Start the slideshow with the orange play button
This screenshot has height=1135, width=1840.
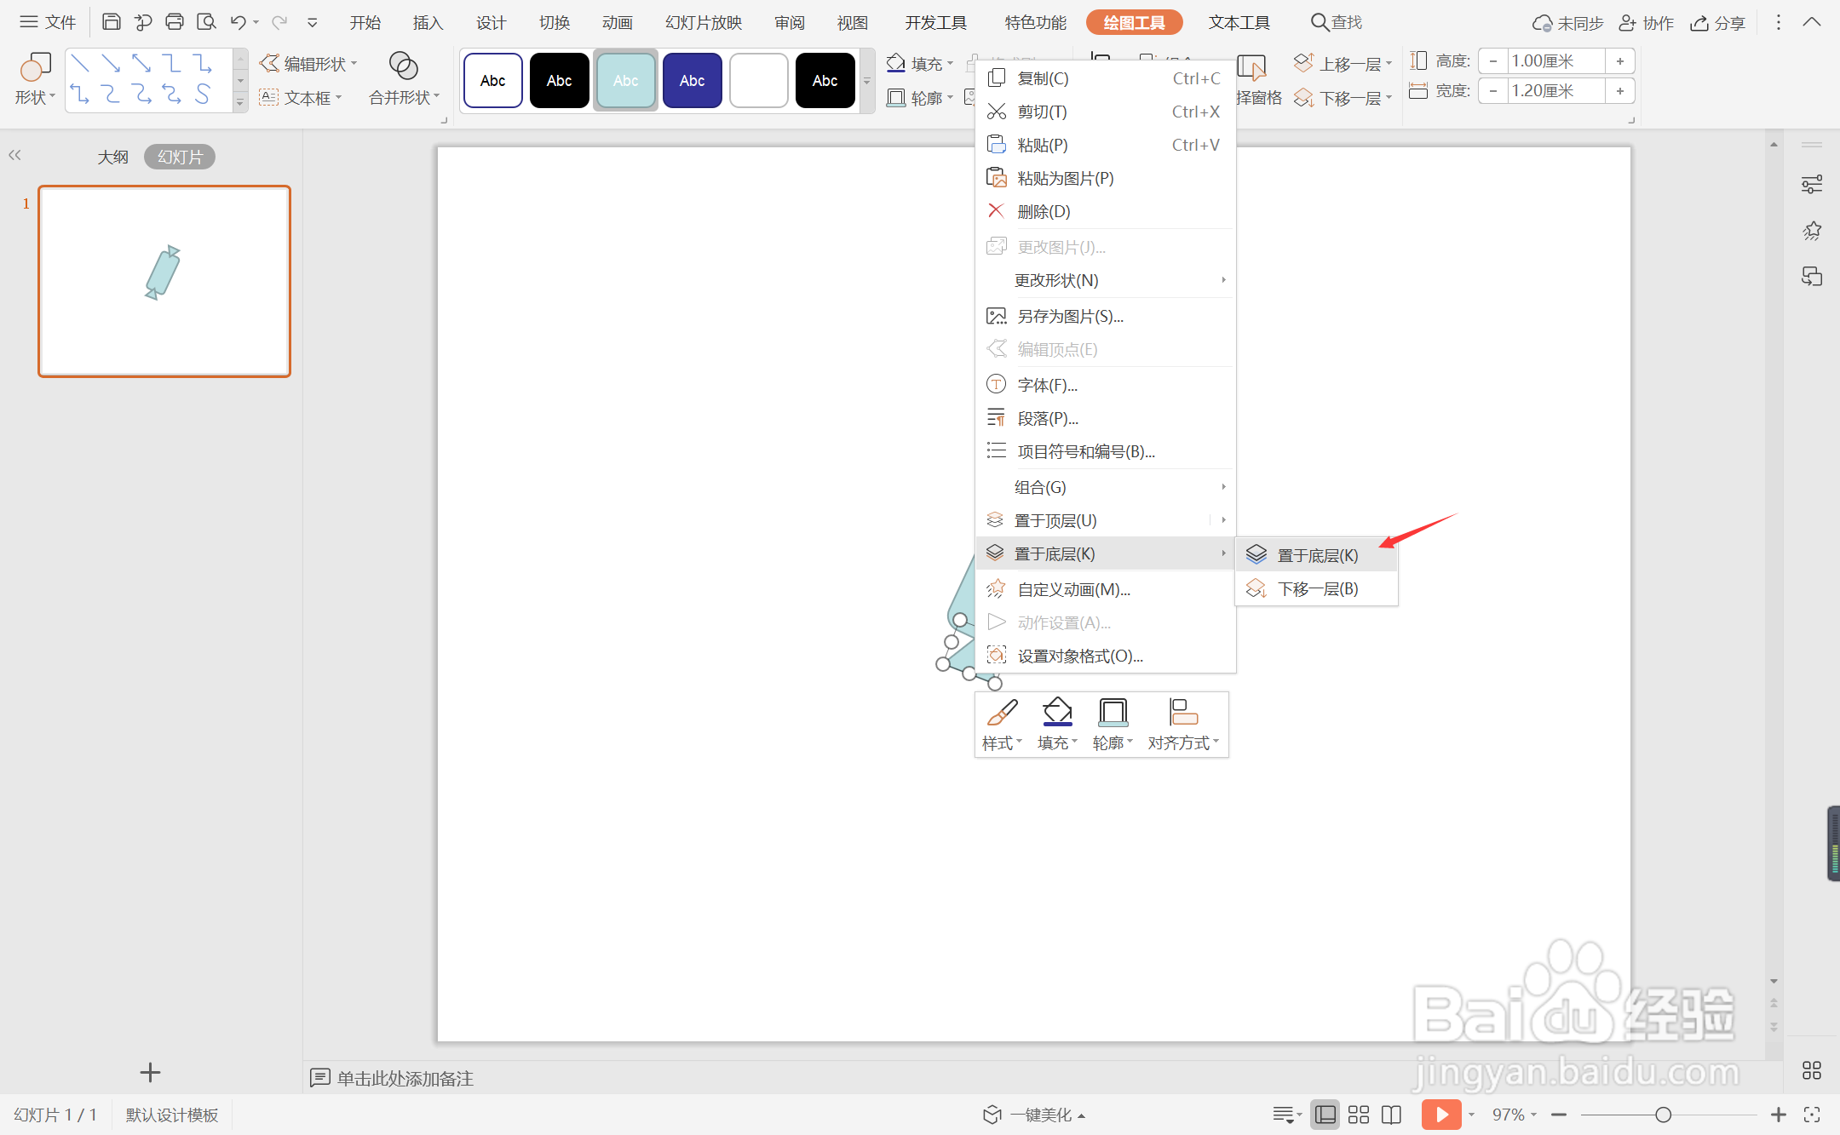pos(1440,1115)
